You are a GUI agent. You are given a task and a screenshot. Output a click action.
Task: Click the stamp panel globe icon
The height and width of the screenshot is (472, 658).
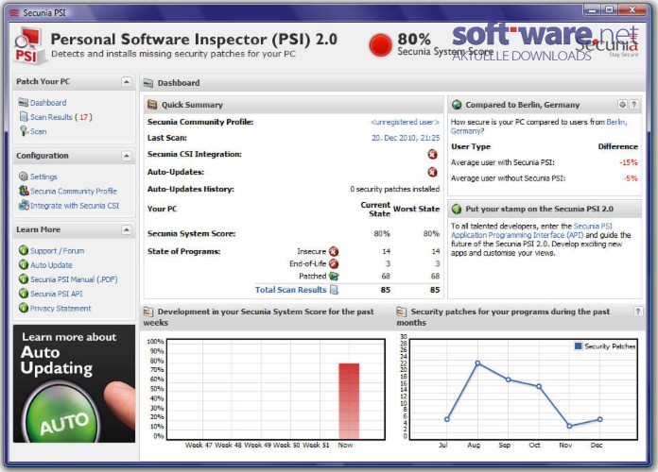457,209
